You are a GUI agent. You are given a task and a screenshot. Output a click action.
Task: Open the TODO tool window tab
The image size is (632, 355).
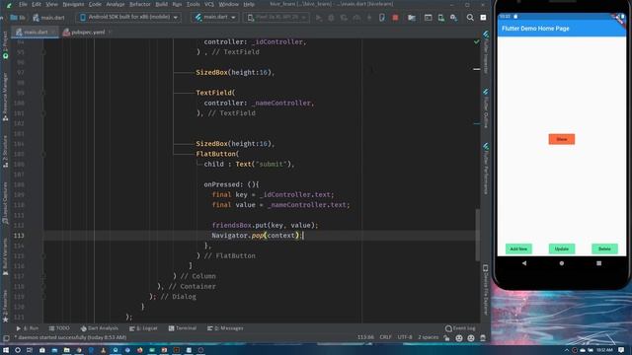coord(59,328)
